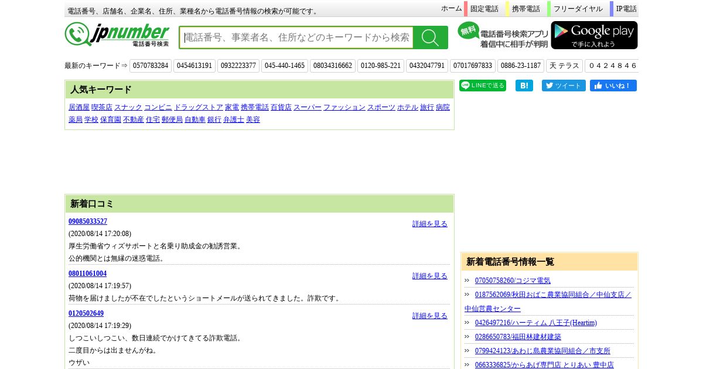The width and height of the screenshot is (703, 369).
Task: View details for 08011061004 review
Action: (x=430, y=276)
